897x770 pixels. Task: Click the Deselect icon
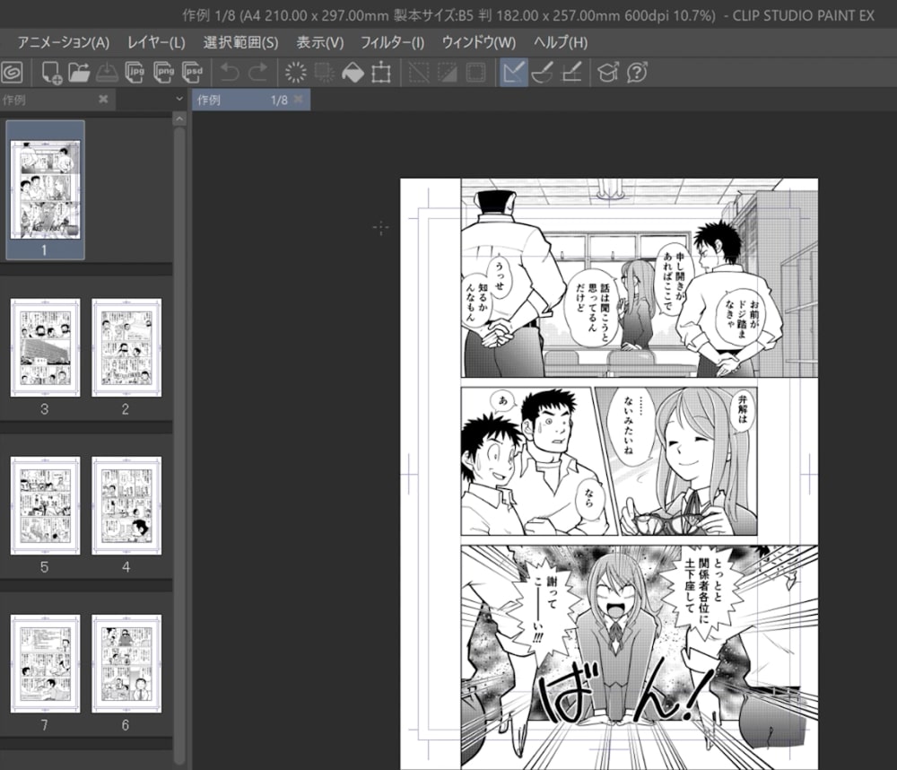[419, 73]
